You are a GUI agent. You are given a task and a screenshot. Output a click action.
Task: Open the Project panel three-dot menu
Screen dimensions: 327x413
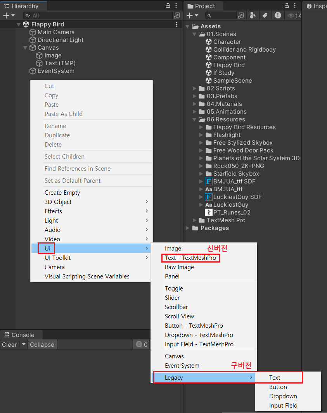(x=294, y=5)
